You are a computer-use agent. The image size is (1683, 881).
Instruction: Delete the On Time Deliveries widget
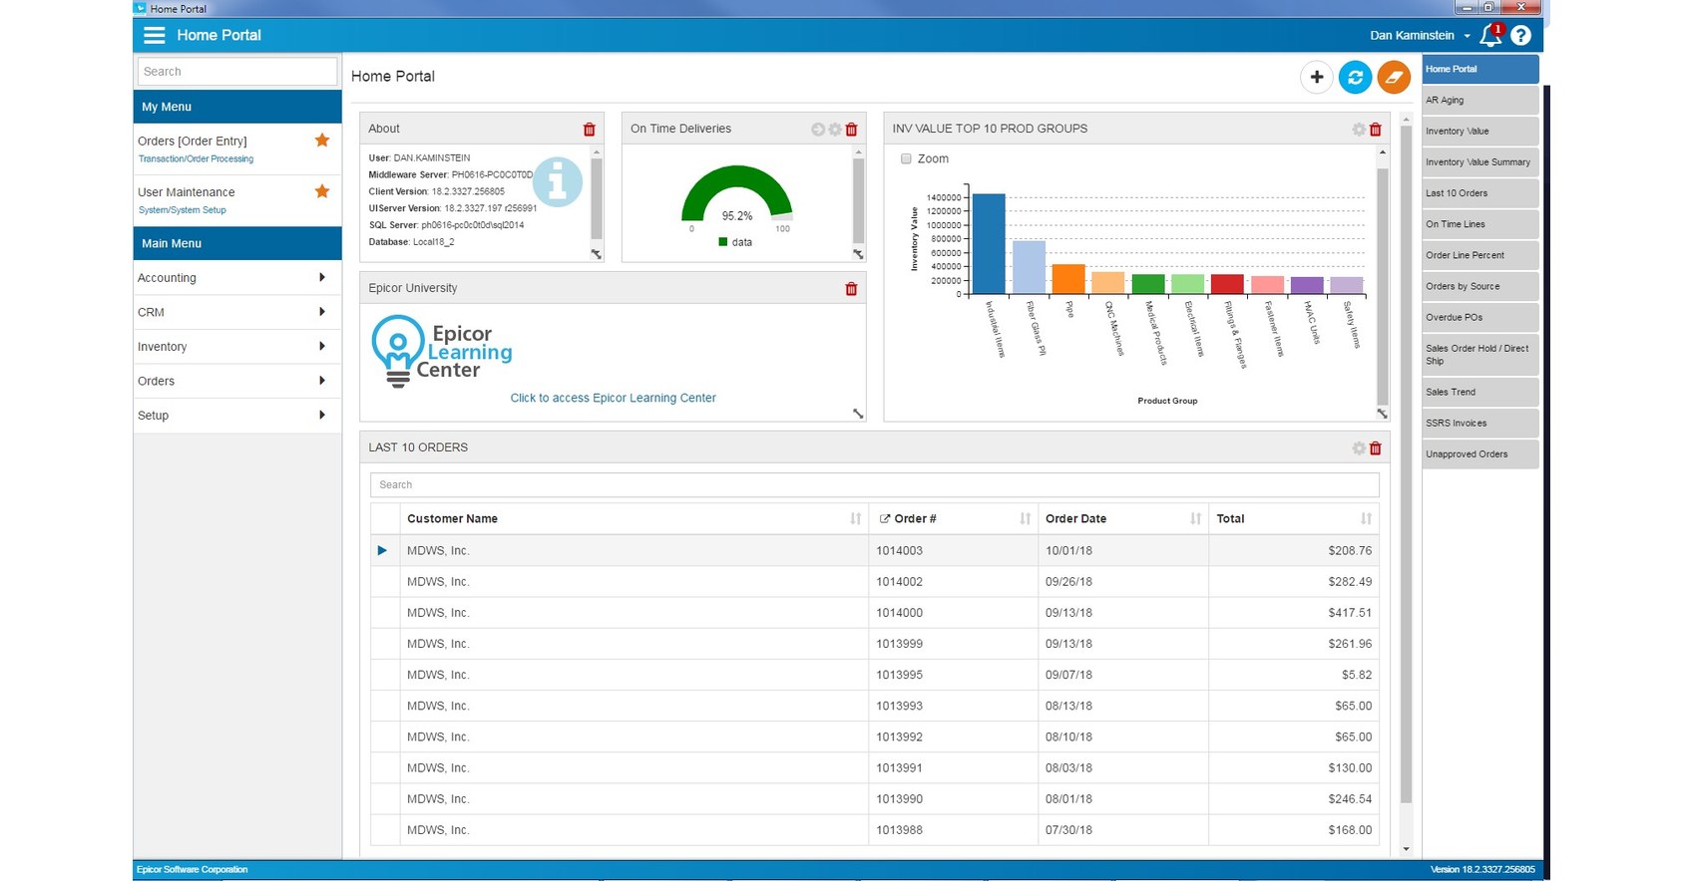coord(851,130)
